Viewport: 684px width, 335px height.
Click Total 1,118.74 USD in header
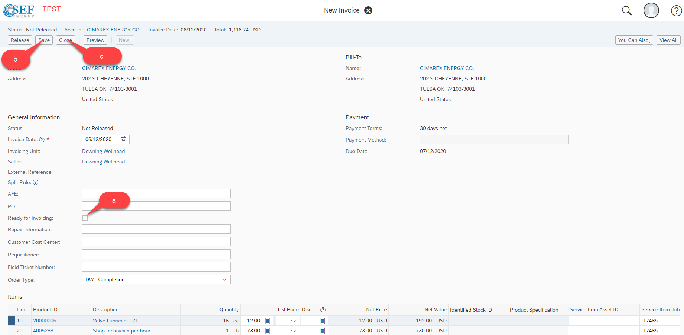(237, 30)
